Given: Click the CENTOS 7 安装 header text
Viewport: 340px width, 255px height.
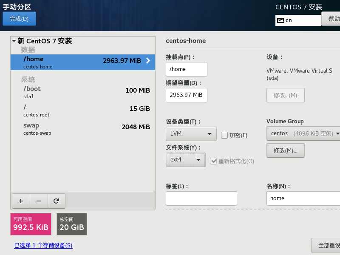Looking at the screenshot, I should point(299,7).
